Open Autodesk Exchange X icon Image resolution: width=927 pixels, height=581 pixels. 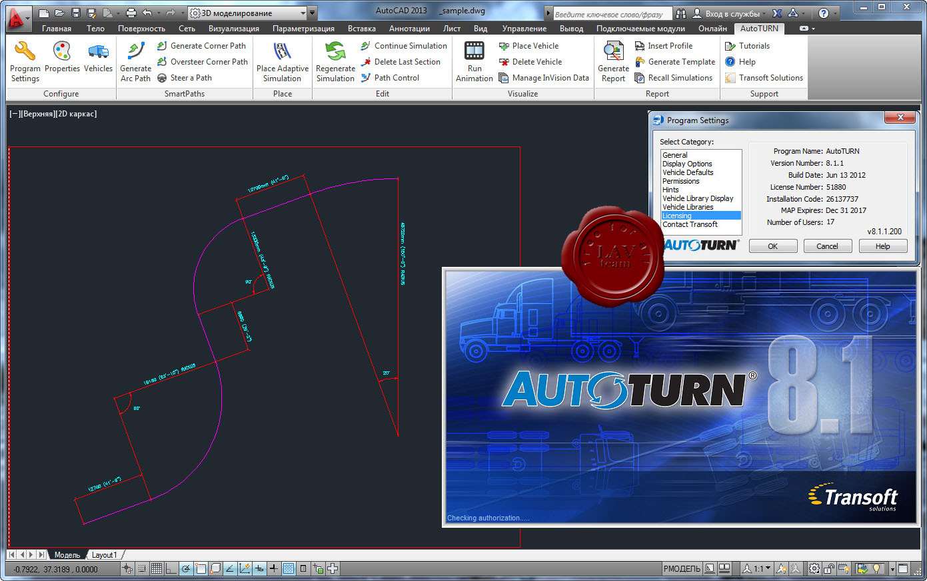[776, 13]
